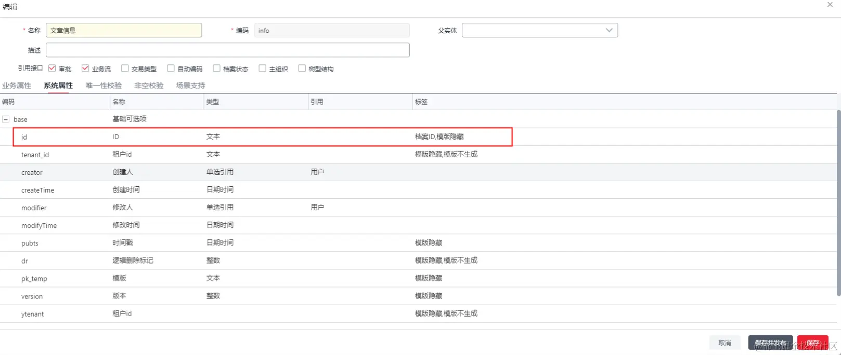Enable the 交易类型 checkbox
The height and width of the screenshot is (355, 841).
pos(125,69)
